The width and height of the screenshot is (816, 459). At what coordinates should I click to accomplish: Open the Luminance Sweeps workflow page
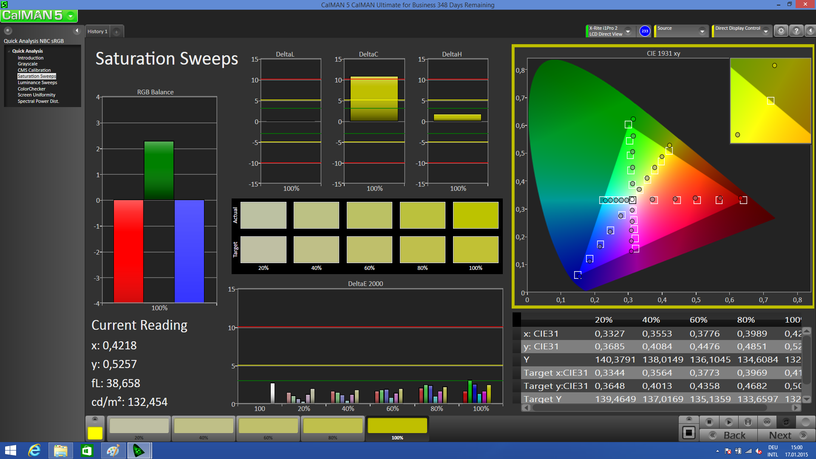(x=37, y=82)
